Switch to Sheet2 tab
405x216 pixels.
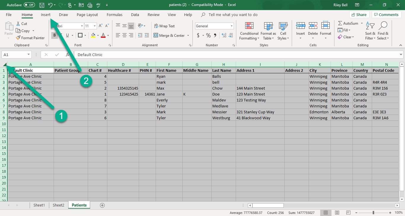(x=58, y=205)
